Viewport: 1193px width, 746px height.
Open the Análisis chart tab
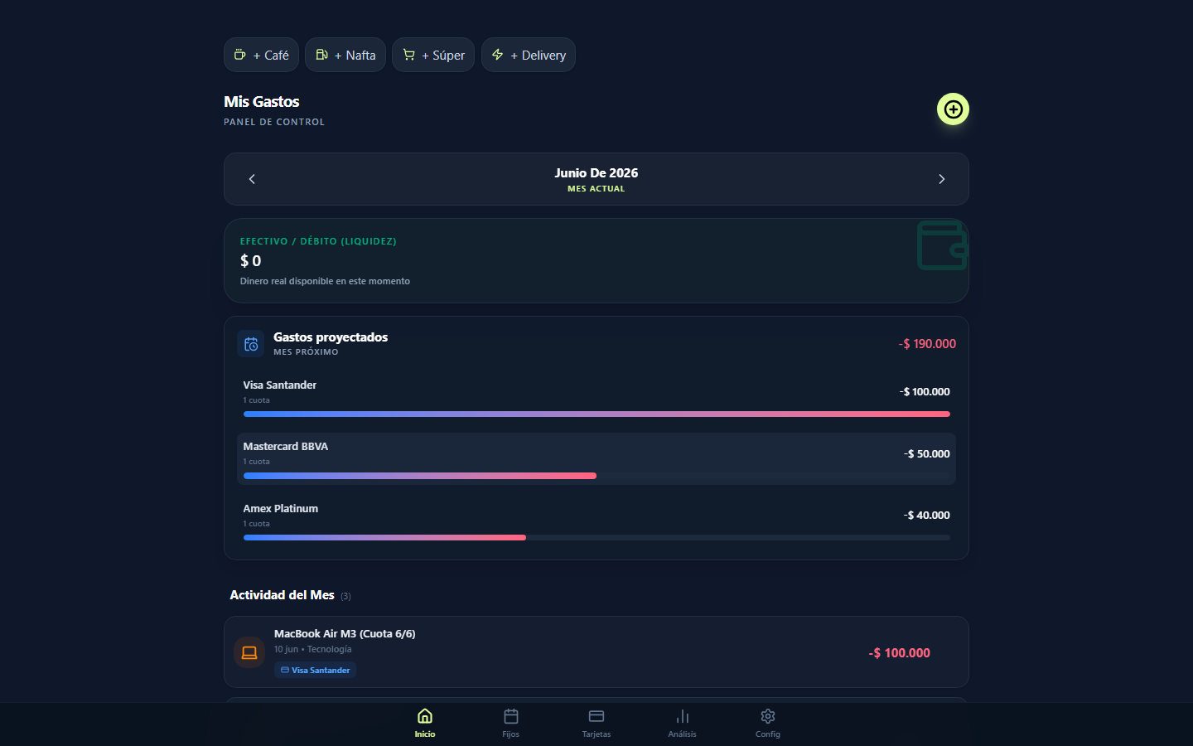(x=683, y=723)
